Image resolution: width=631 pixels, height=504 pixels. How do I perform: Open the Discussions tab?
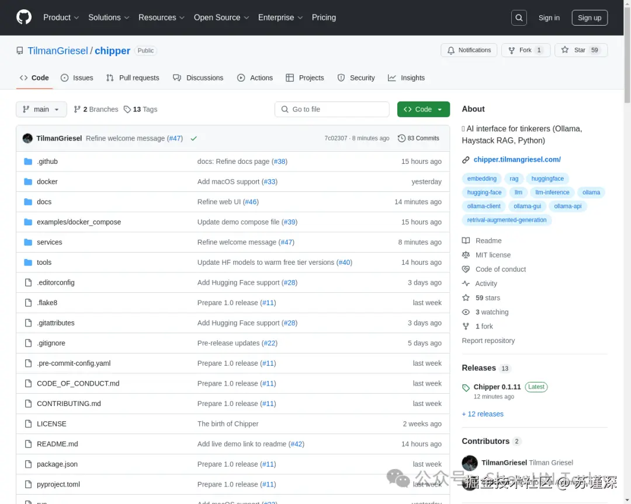click(x=198, y=78)
